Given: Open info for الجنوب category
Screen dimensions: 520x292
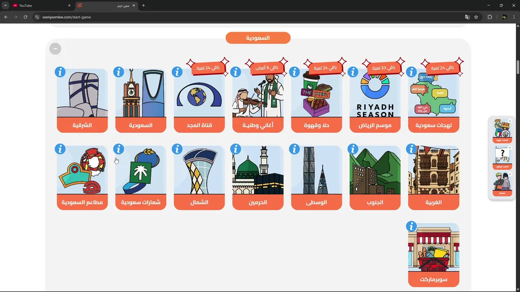Looking at the screenshot, I should tap(353, 149).
